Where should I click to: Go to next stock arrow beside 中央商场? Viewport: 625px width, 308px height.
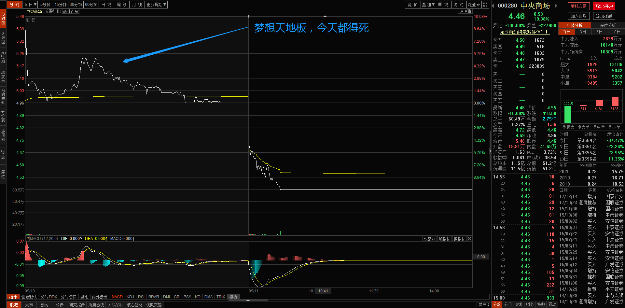point(556,6)
